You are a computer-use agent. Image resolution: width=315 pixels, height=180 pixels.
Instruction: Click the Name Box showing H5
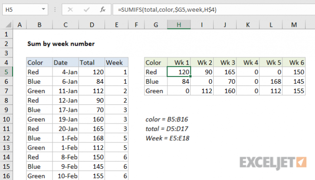(25, 9)
